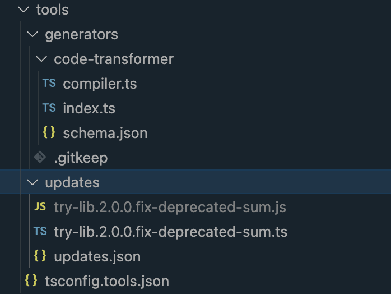
Task: Collapse the updates folder chevron
Action: [32, 182]
